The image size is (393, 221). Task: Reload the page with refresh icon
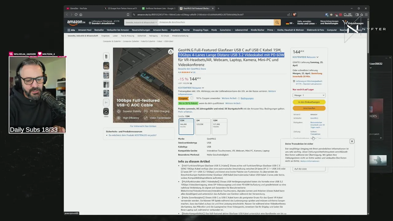76,14
